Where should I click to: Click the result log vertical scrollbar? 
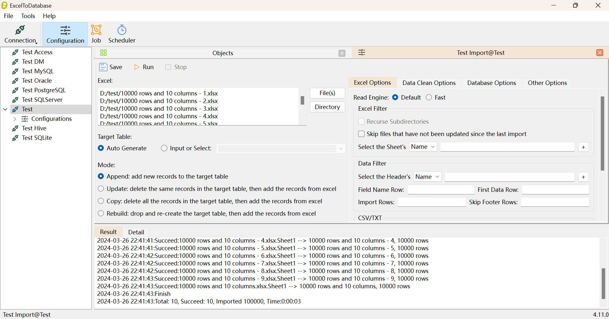603,283
